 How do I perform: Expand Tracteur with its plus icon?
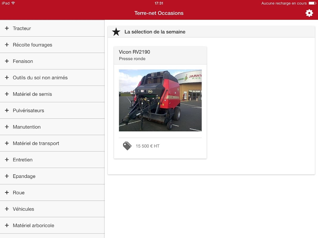click(x=7, y=28)
